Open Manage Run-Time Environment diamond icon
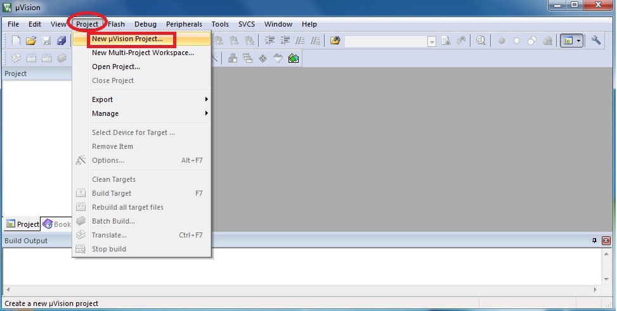Screen dimensions: 617x311 tap(263, 58)
